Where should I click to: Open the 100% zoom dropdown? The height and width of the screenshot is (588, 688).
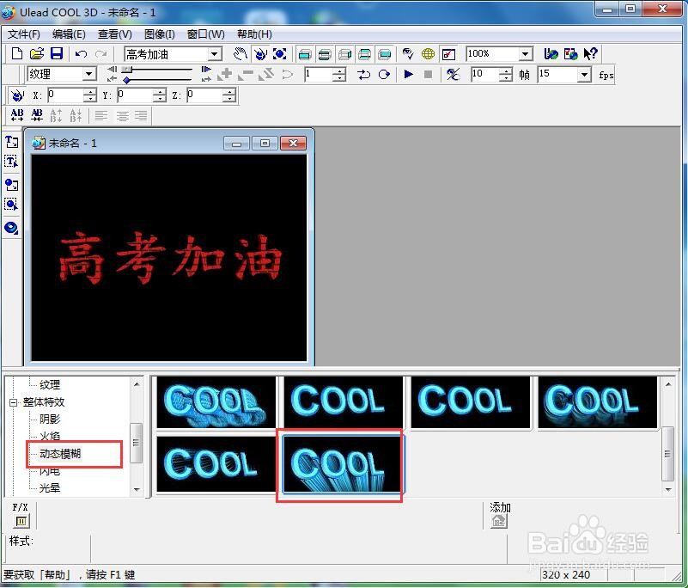[525, 54]
